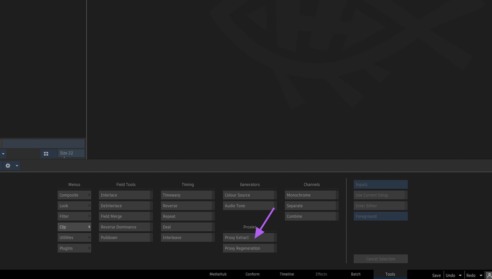Click the gear options icon

(8, 166)
